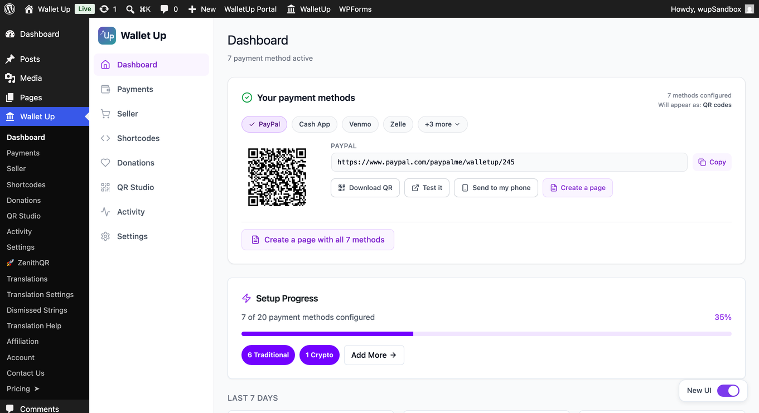The width and height of the screenshot is (759, 413).
Task: Click the pulse icon beside Activity
Action: pyautogui.click(x=105, y=212)
